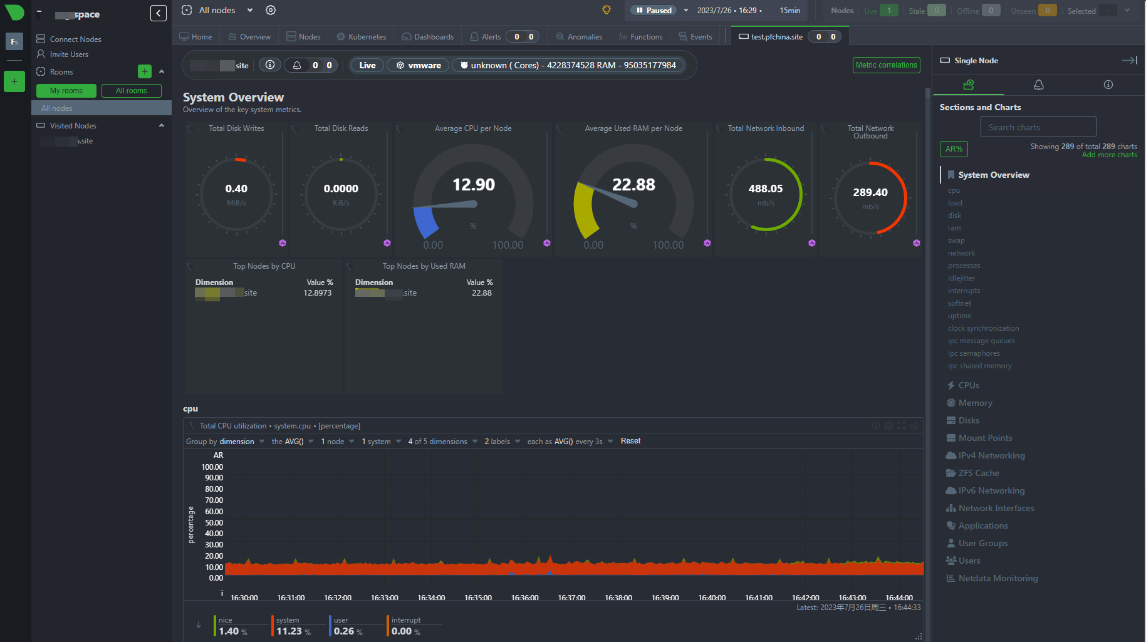
Task: Collapse the Visited Nodes section
Action: tap(162, 126)
